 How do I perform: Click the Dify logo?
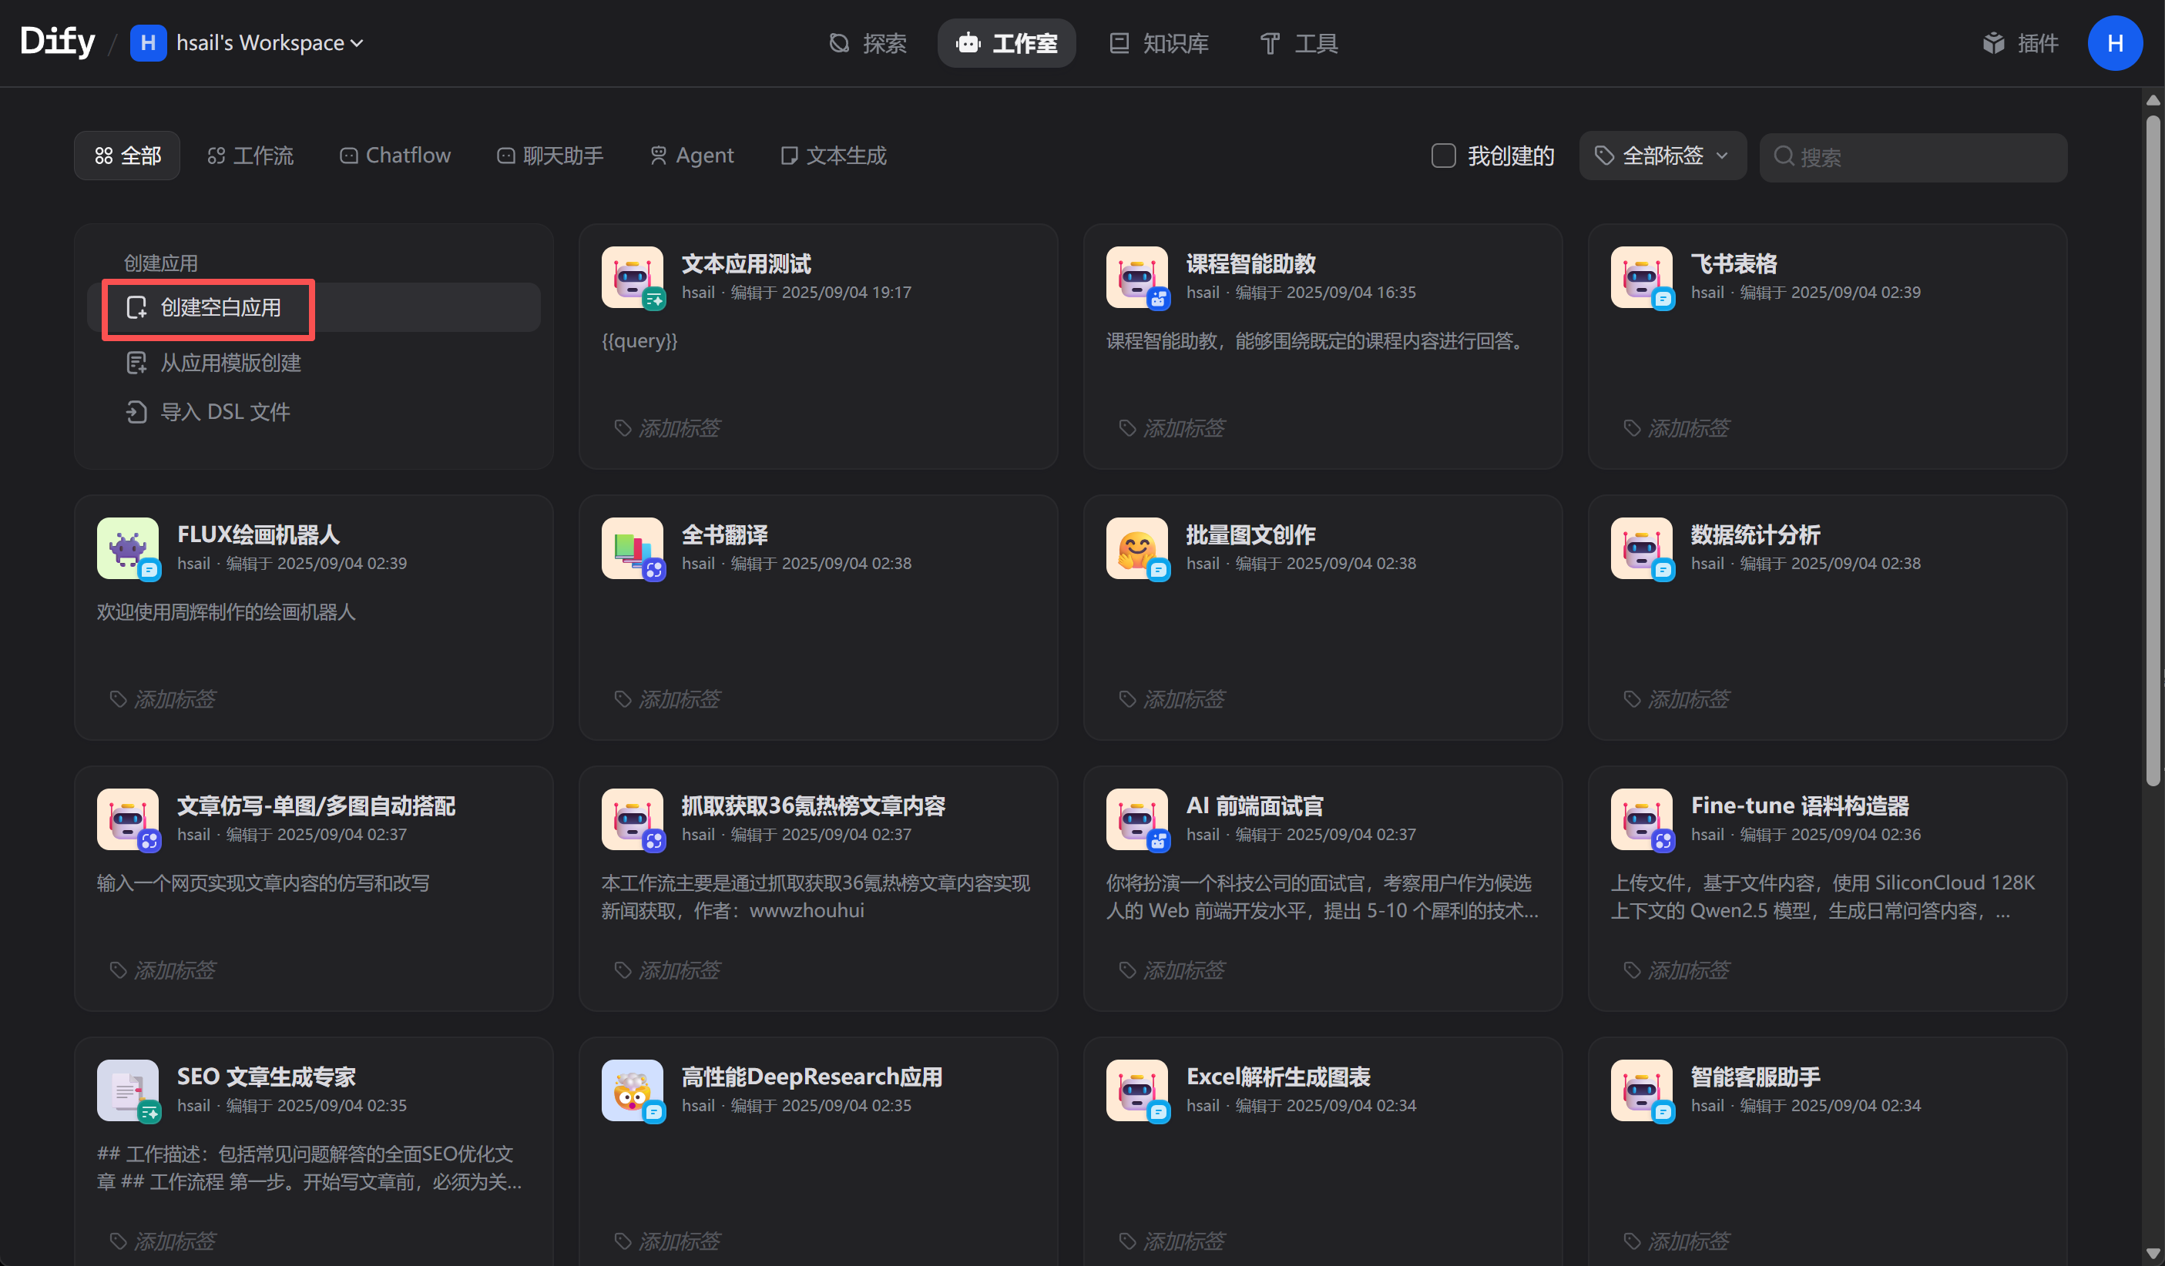(58, 42)
